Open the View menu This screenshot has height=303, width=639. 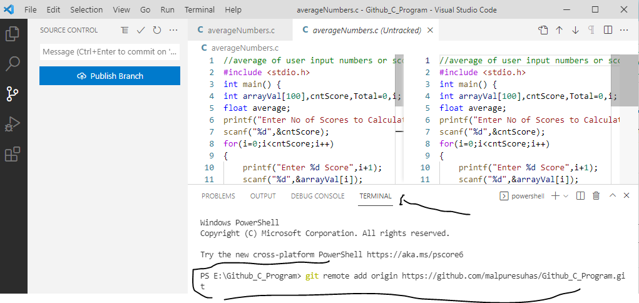click(x=121, y=9)
